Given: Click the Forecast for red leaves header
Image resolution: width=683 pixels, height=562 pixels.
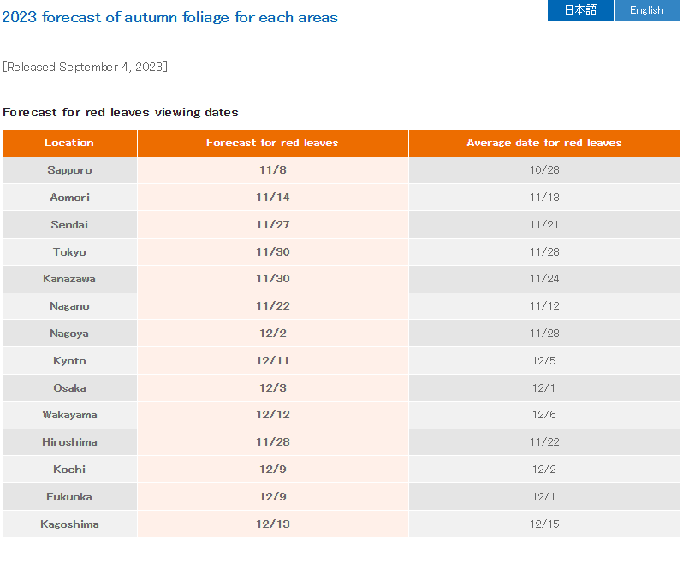Looking at the screenshot, I should pos(272,143).
